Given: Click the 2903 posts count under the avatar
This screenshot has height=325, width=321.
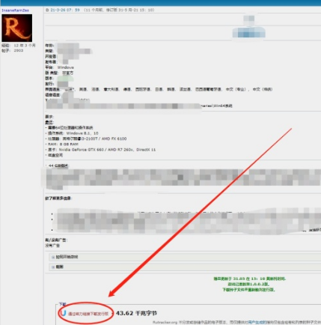Looking at the screenshot, I should click(x=19, y=50).
